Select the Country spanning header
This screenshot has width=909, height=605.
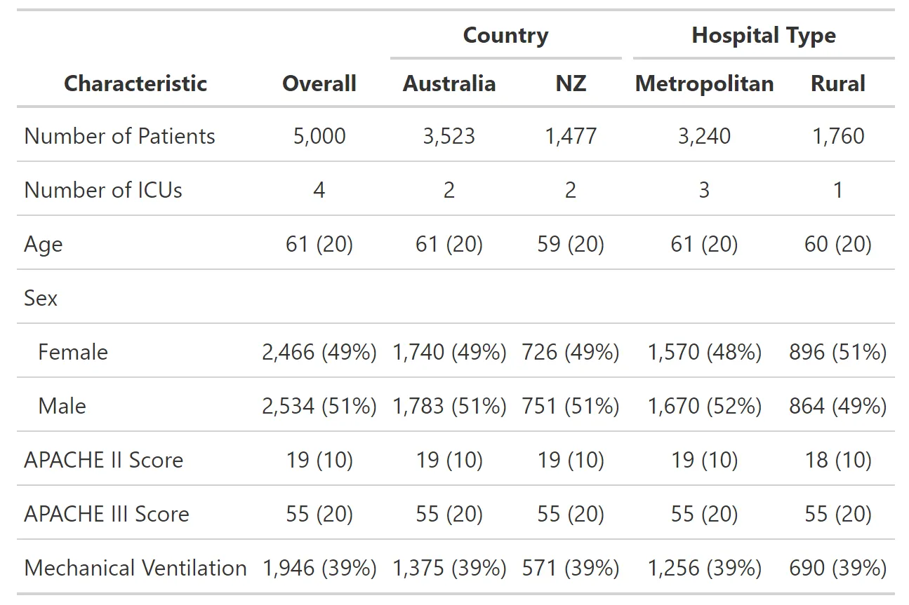(505, 36)
